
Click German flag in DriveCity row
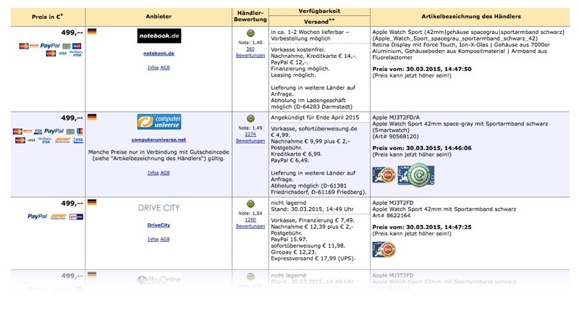92,203
